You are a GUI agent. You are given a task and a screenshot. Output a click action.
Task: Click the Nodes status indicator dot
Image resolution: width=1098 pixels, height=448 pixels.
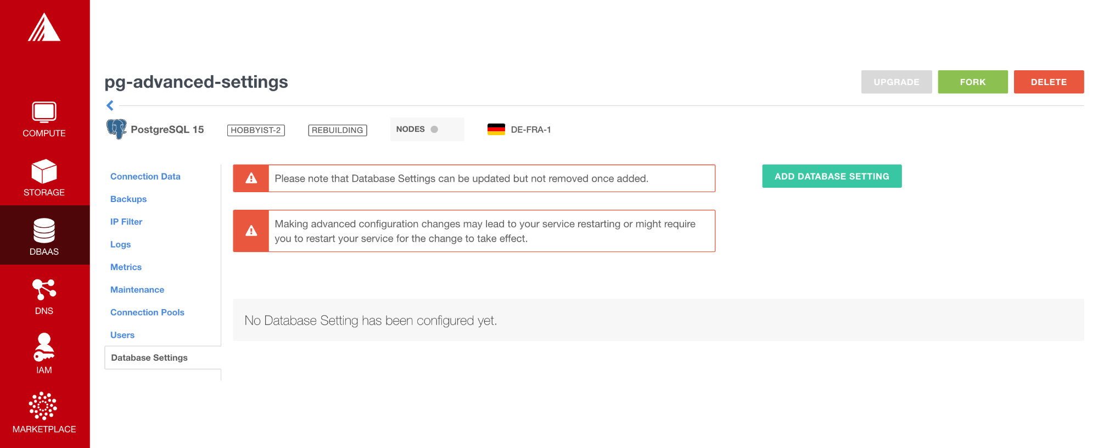click(x=434, y=130)
